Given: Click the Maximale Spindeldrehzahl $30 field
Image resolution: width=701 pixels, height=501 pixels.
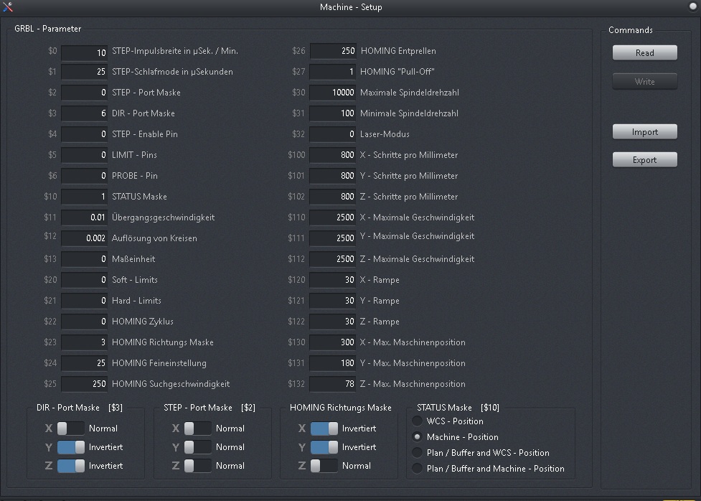Looking at the screenshot, I should (x=333, y=93).
